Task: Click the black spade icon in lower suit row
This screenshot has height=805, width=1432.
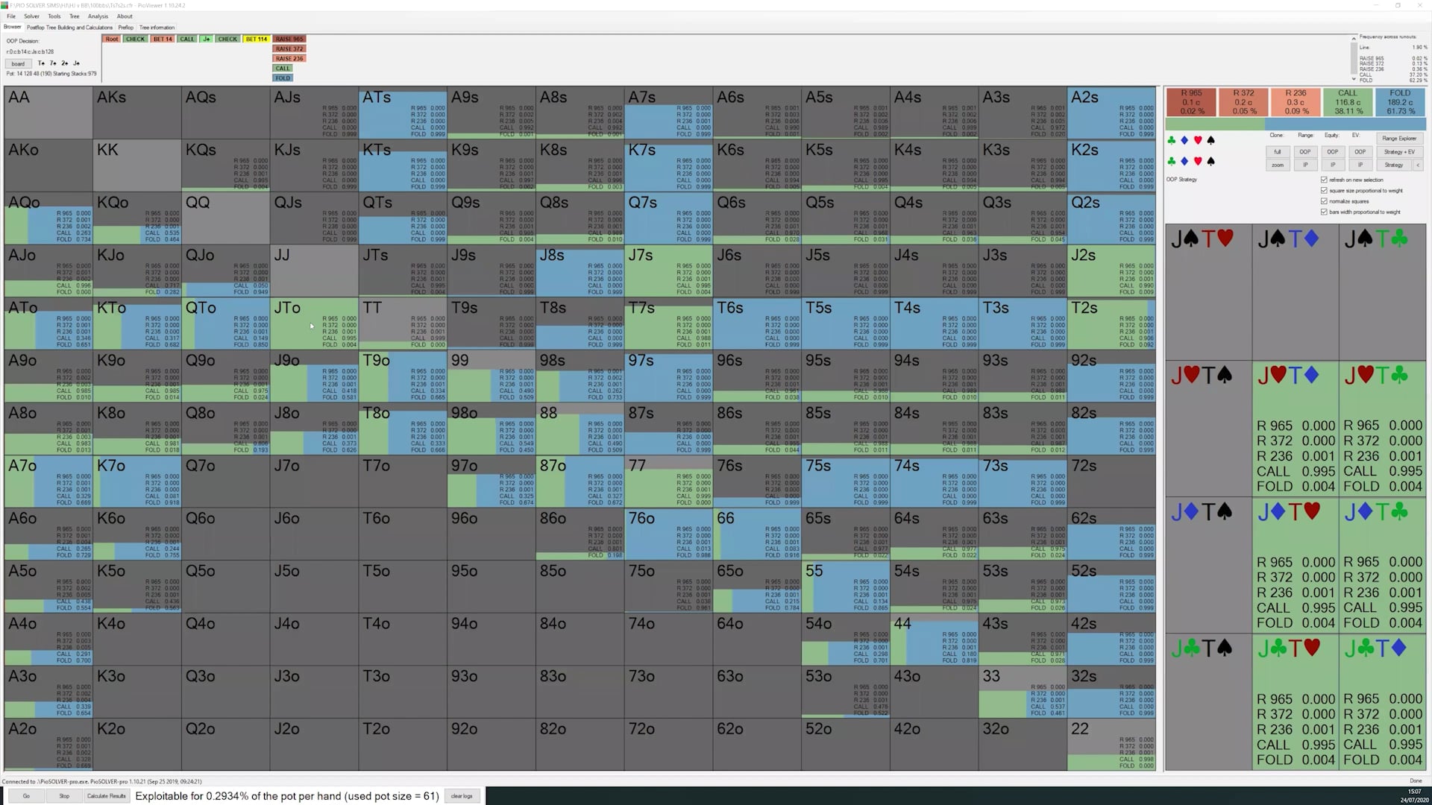Action: [1210, 161]
